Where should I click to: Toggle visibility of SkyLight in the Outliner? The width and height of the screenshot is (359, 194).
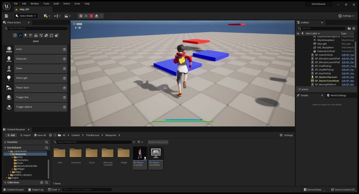[x=298, y=44]
